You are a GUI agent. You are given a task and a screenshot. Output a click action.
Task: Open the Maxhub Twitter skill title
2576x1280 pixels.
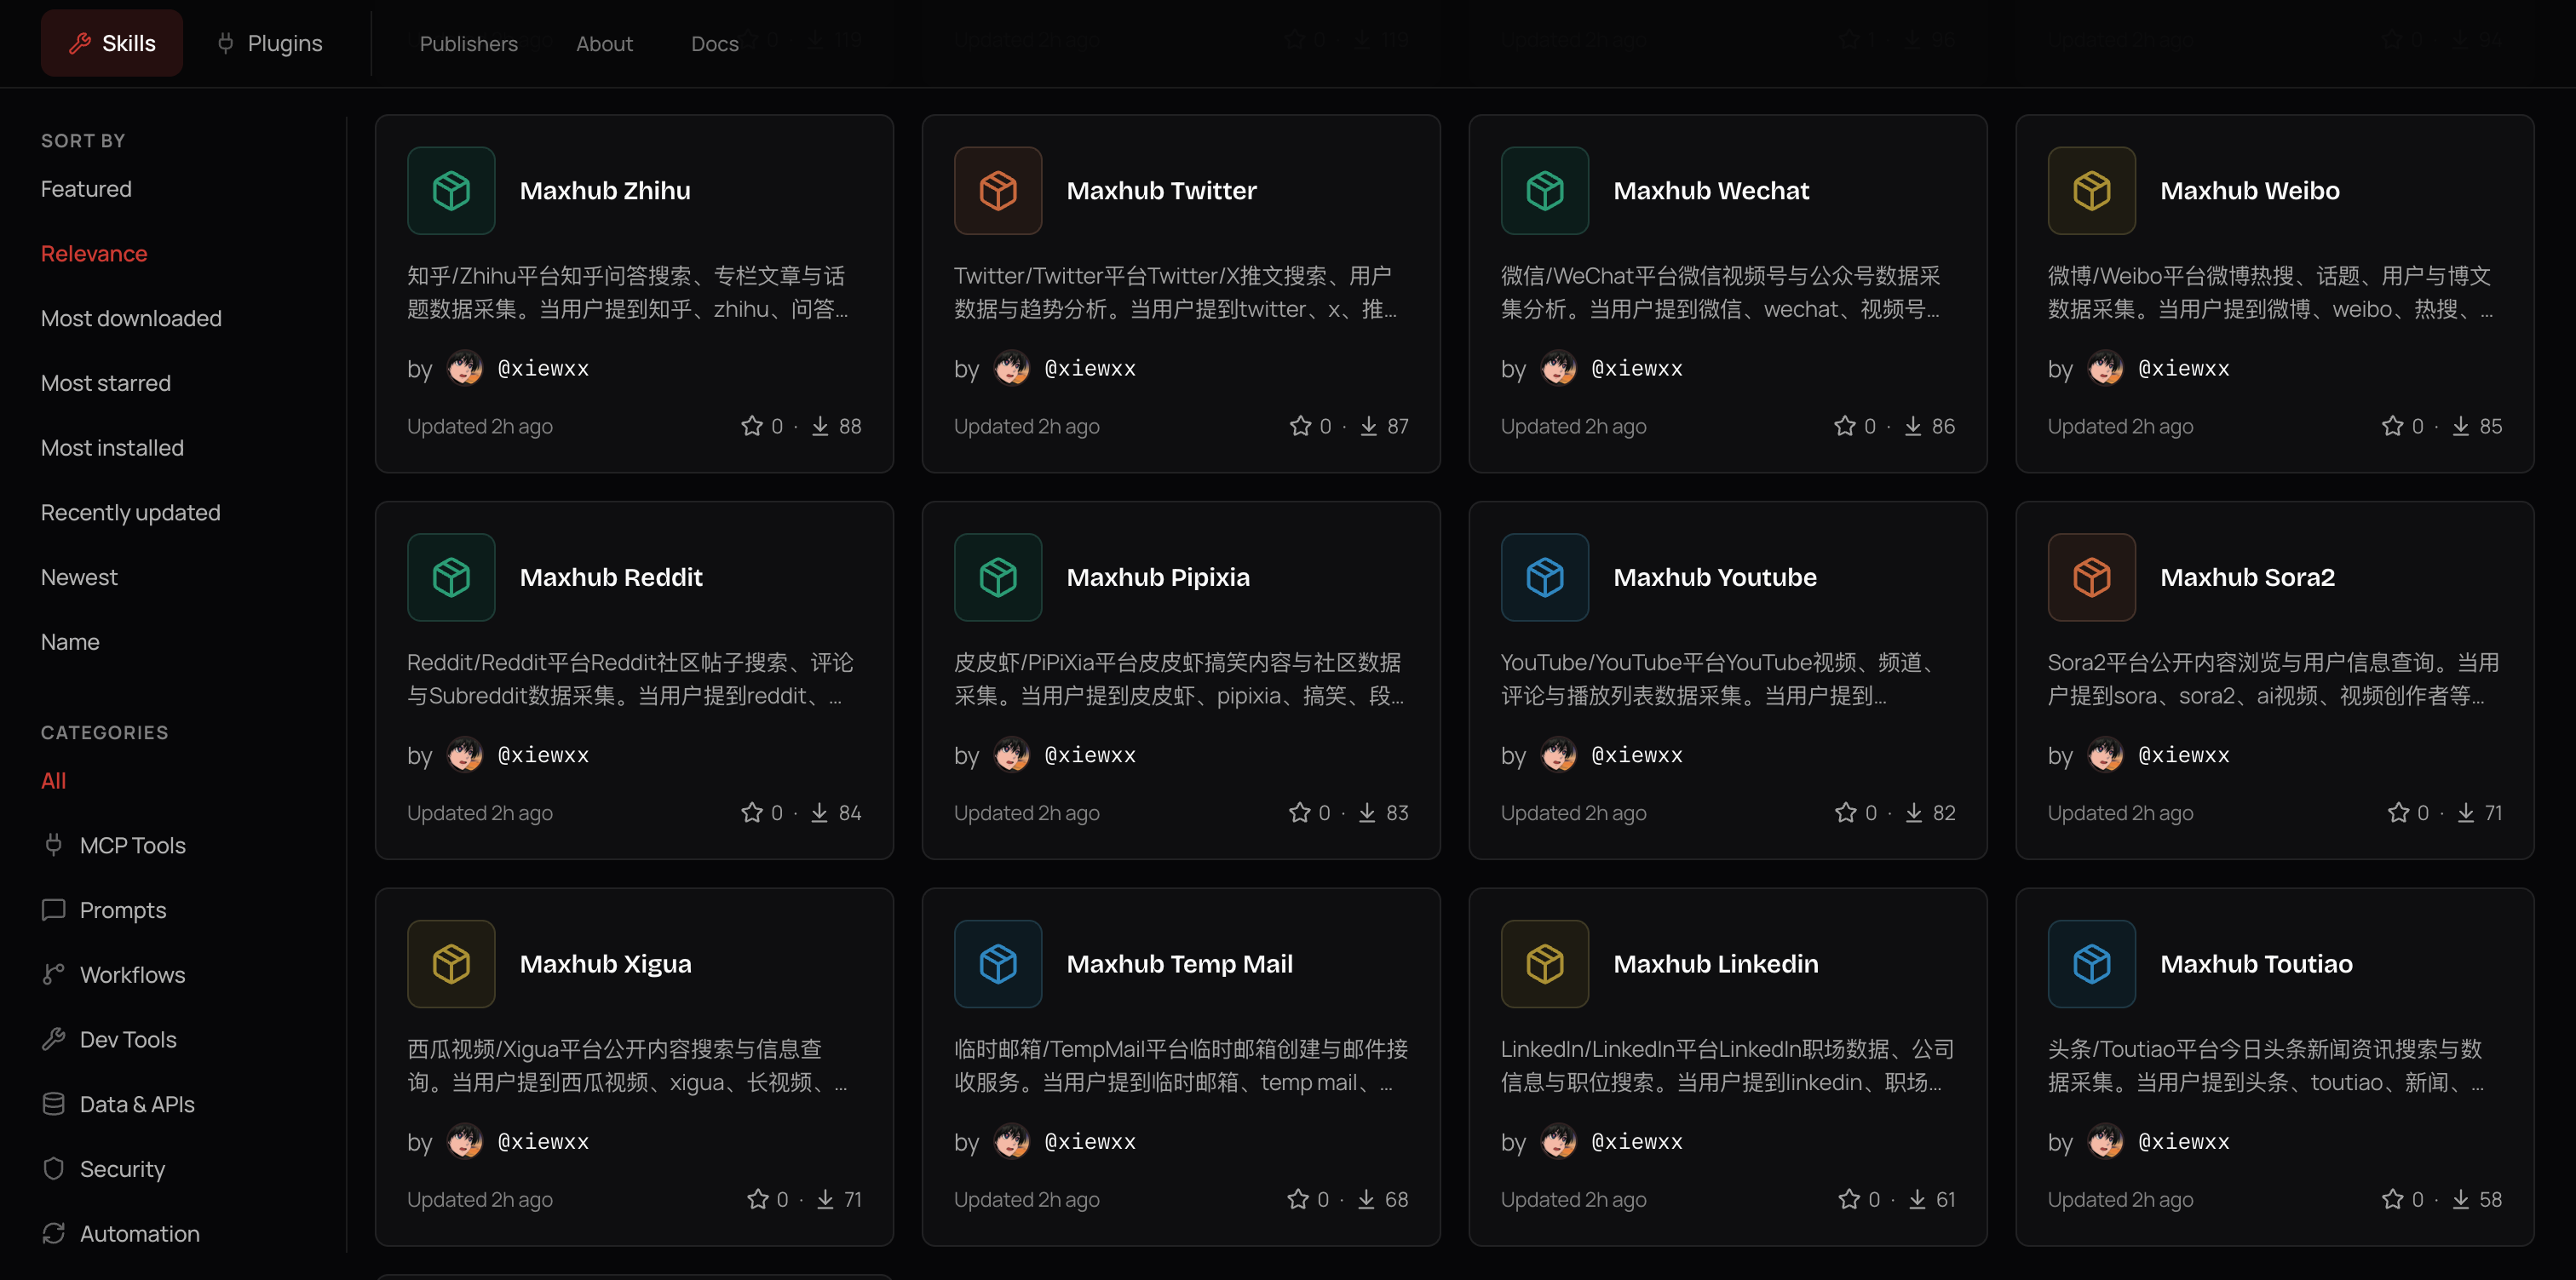(x=1161, y=190)
